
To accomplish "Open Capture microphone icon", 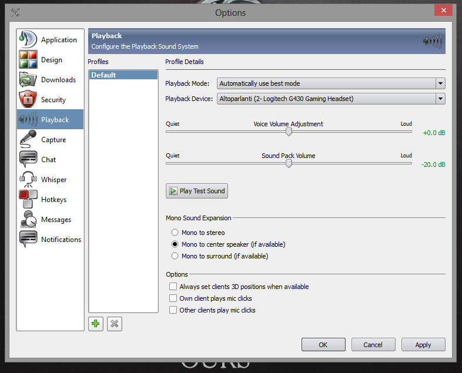I will click(28, 140).
